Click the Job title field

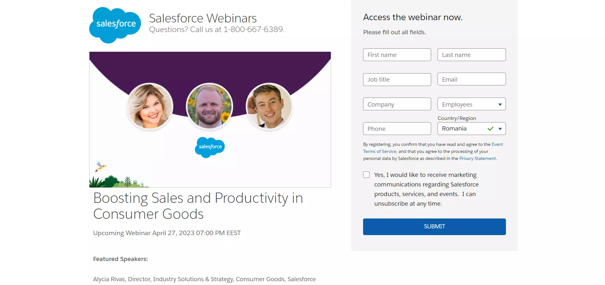(x=397, y=79)
